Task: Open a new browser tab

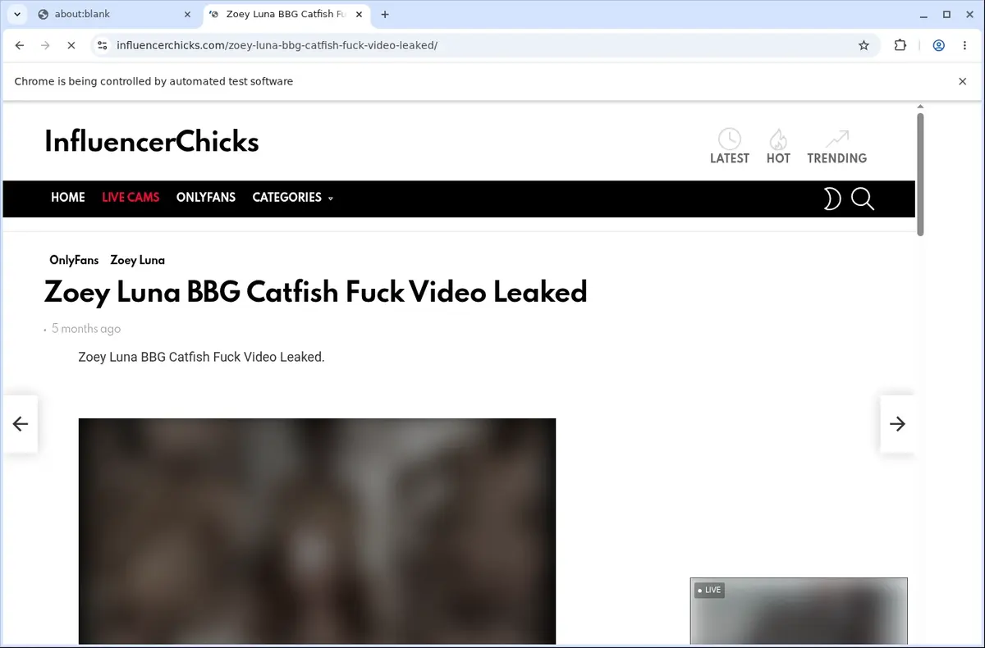Action: pos(385,14)
